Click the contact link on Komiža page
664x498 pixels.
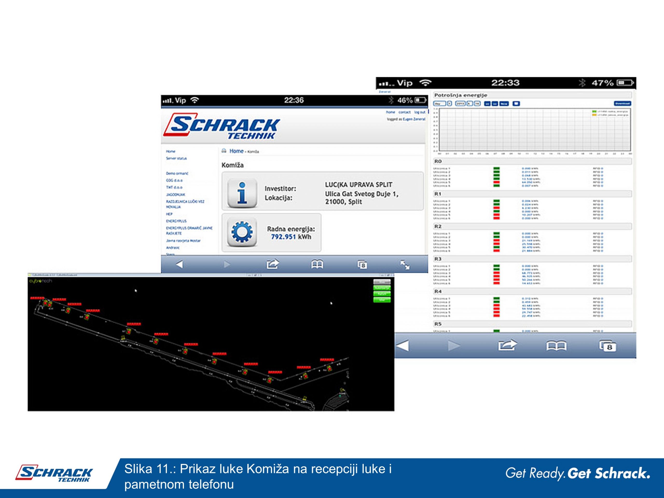pyautogui.click(x=404, y=112)
